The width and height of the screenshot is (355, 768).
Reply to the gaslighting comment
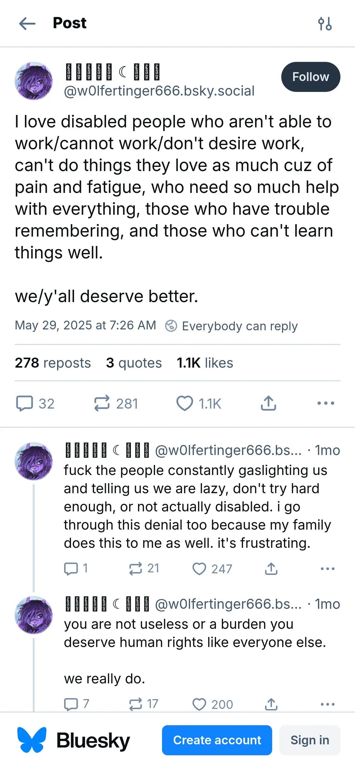pyautogui.click(x=71, y=569)
